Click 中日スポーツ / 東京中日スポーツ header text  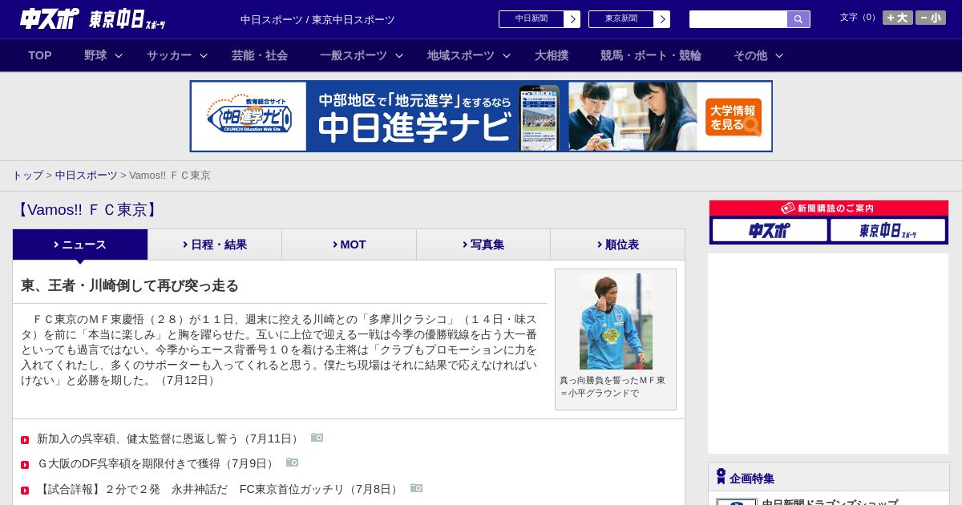[x=317, y=19]
